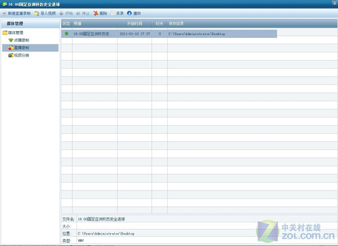
Task: Sort by the 时长 column header
Action: point(160,24)
